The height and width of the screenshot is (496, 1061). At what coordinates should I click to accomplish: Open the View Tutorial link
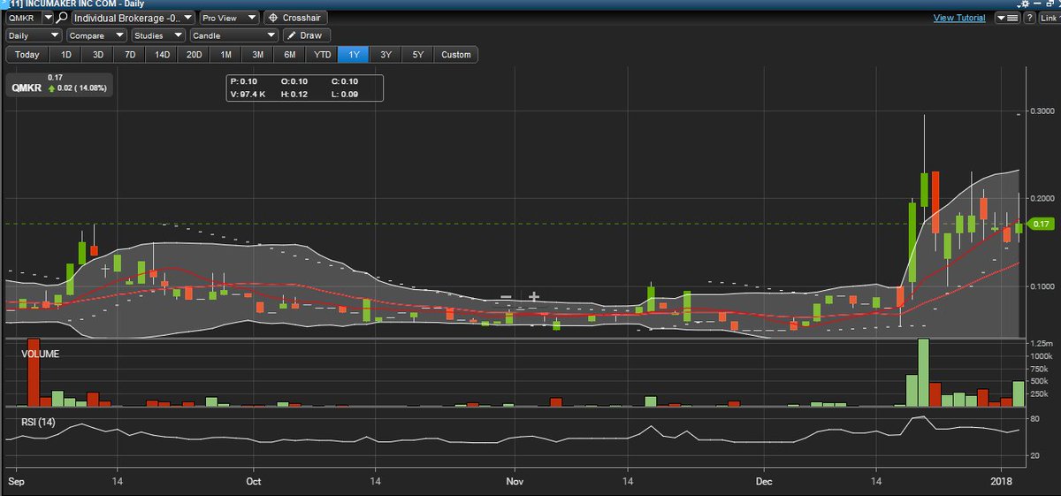point(959,18)
